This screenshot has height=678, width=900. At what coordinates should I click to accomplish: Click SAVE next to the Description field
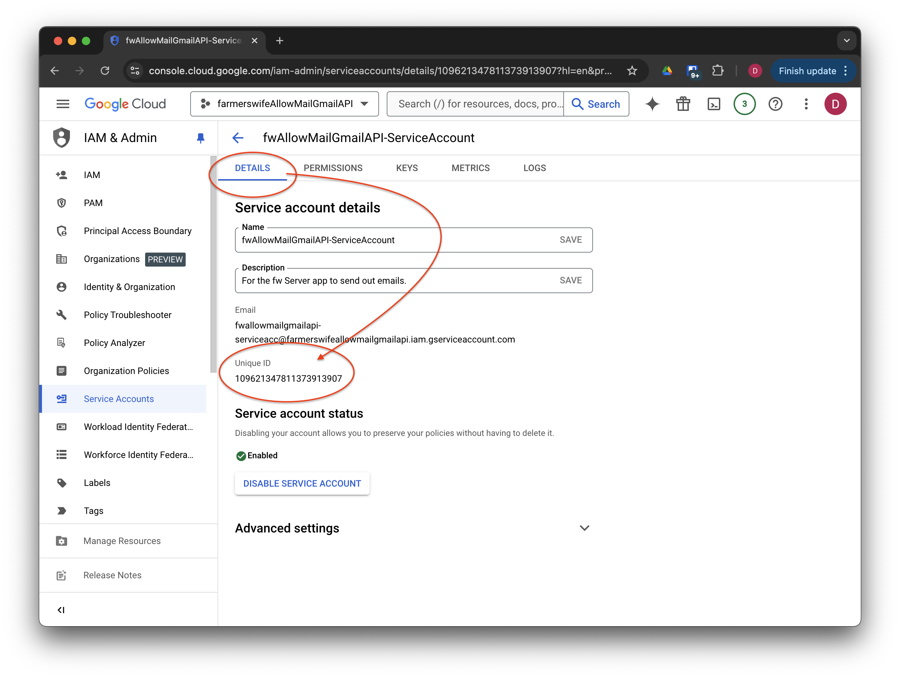click(x=570, y=280)
